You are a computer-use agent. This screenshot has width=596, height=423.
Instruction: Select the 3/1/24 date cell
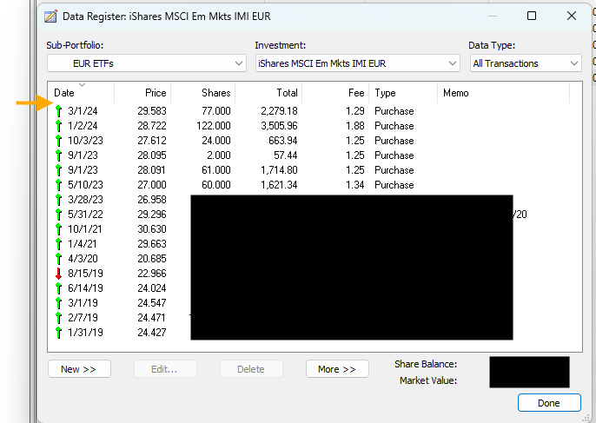click(x=83, y=111)
